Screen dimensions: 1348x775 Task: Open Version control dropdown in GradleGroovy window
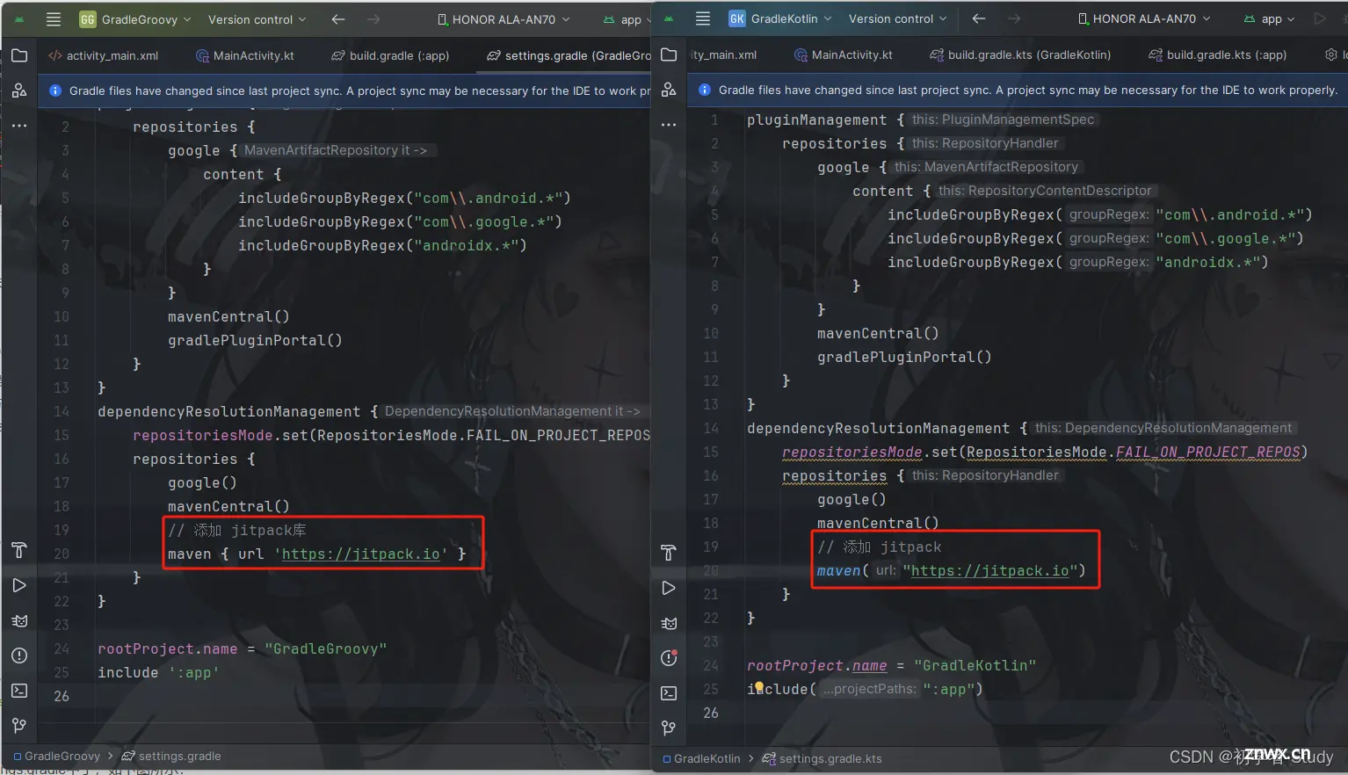pyautogui.click(x=257, y=19)
